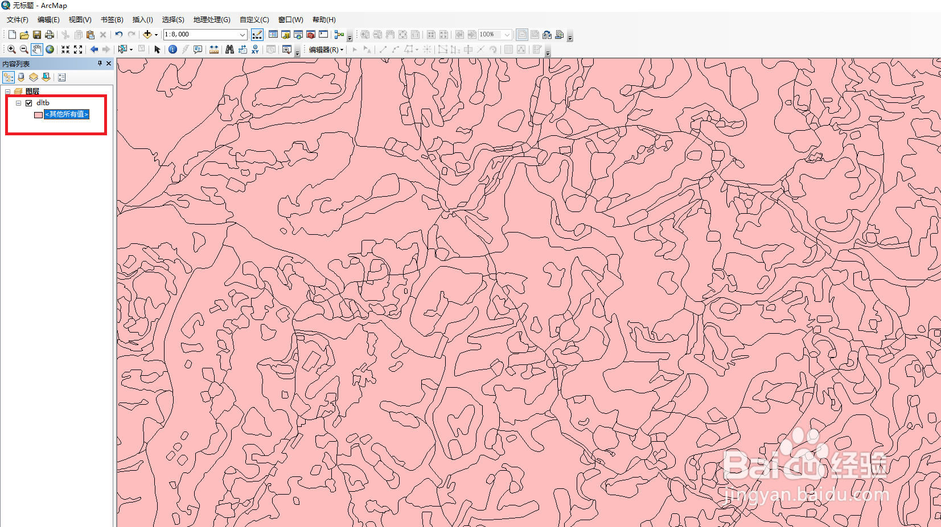Select the Zoom In tool

(x=11, y=49)
